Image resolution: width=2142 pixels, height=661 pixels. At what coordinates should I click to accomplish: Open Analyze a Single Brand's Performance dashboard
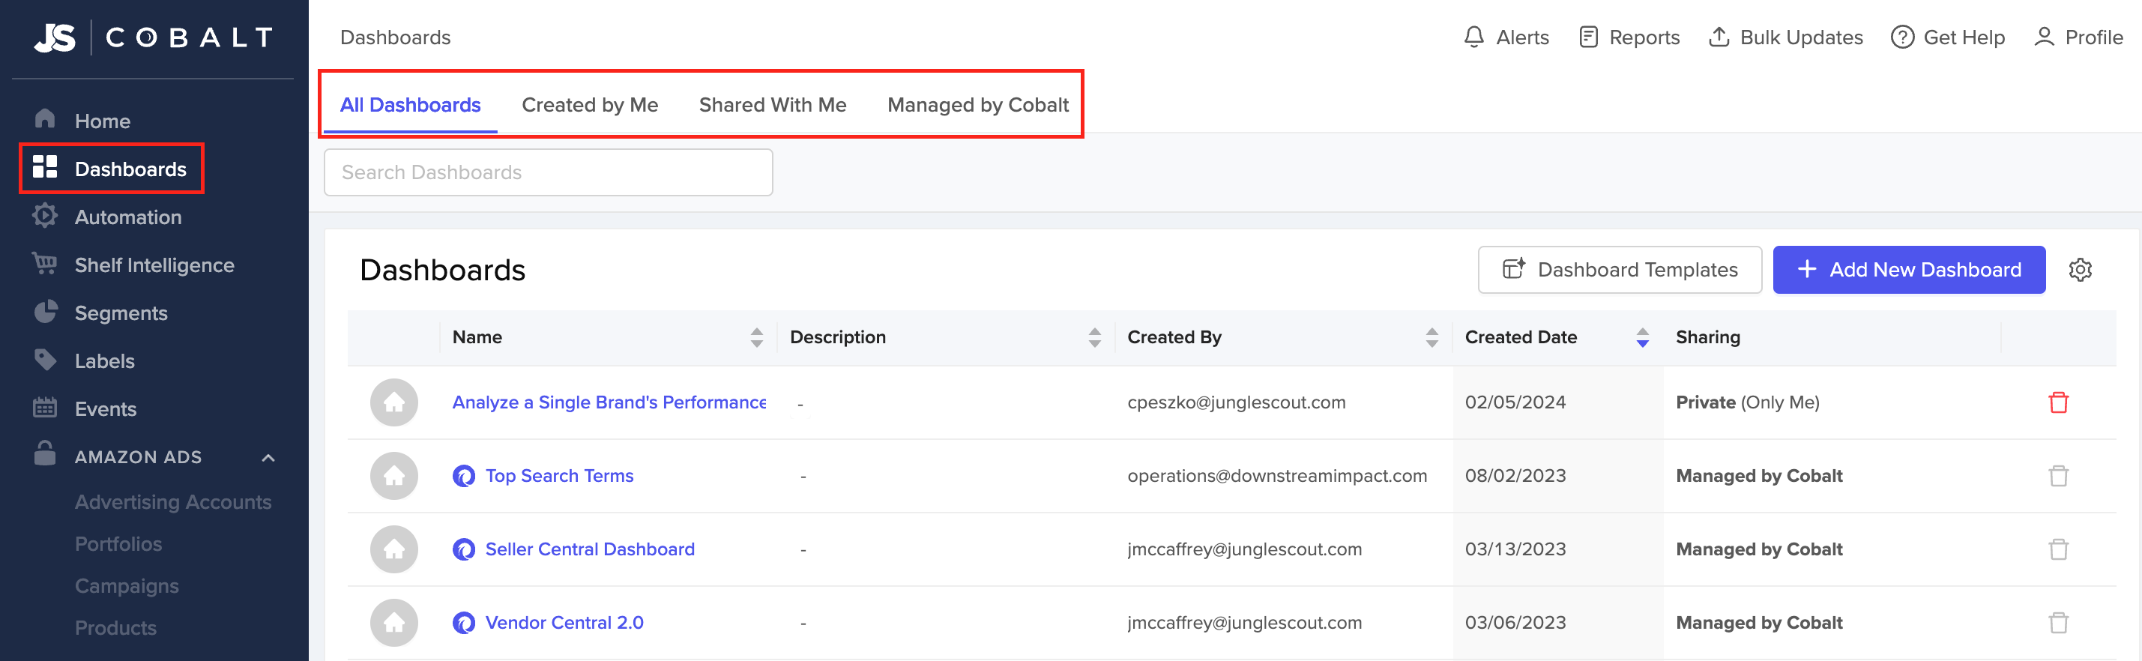[x=609, y=402]
